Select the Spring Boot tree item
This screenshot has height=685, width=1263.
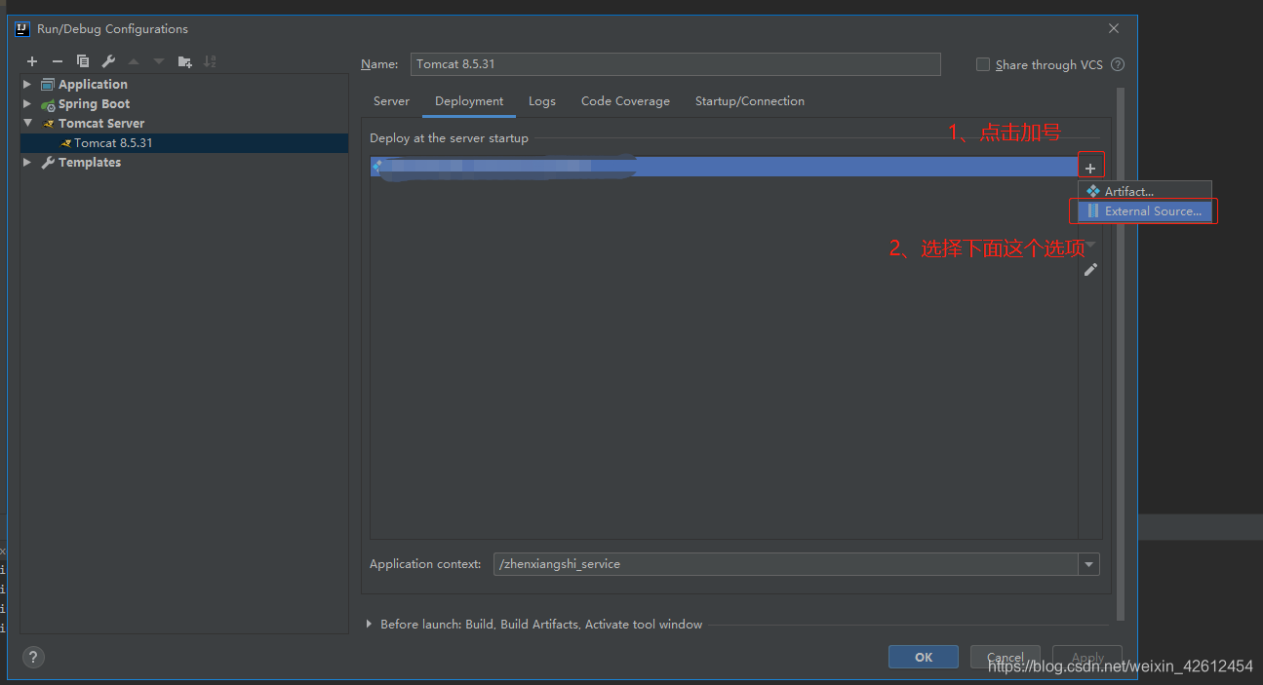click(94, 104)
